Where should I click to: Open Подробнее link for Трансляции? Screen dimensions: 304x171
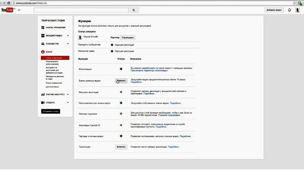pos(173,147)
